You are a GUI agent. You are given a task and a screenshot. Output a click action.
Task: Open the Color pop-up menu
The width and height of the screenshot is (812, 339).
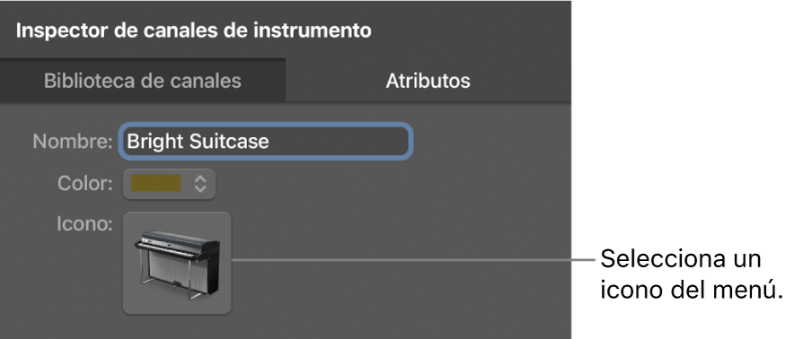click(170, 184)
